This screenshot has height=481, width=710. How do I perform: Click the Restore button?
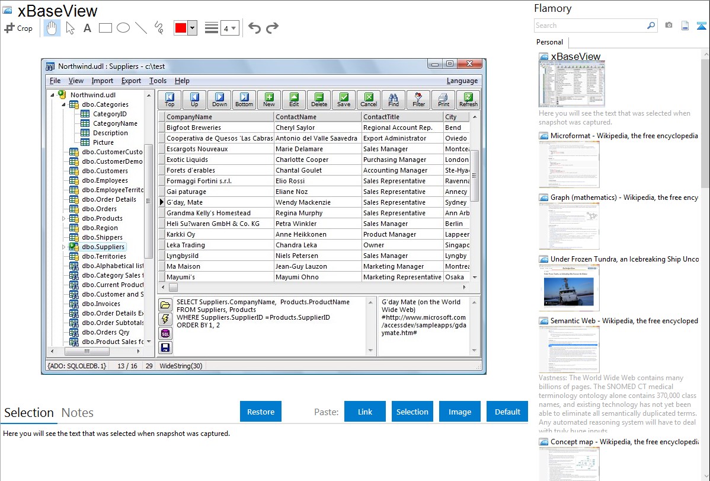click(260, 412)
